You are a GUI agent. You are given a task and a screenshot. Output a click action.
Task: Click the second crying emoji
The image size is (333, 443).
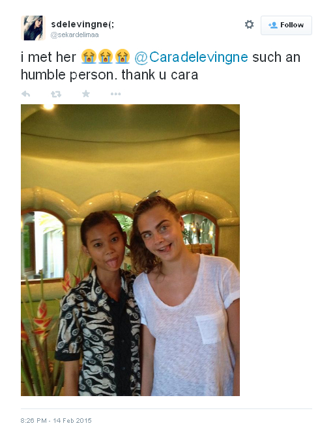point(106,57)
